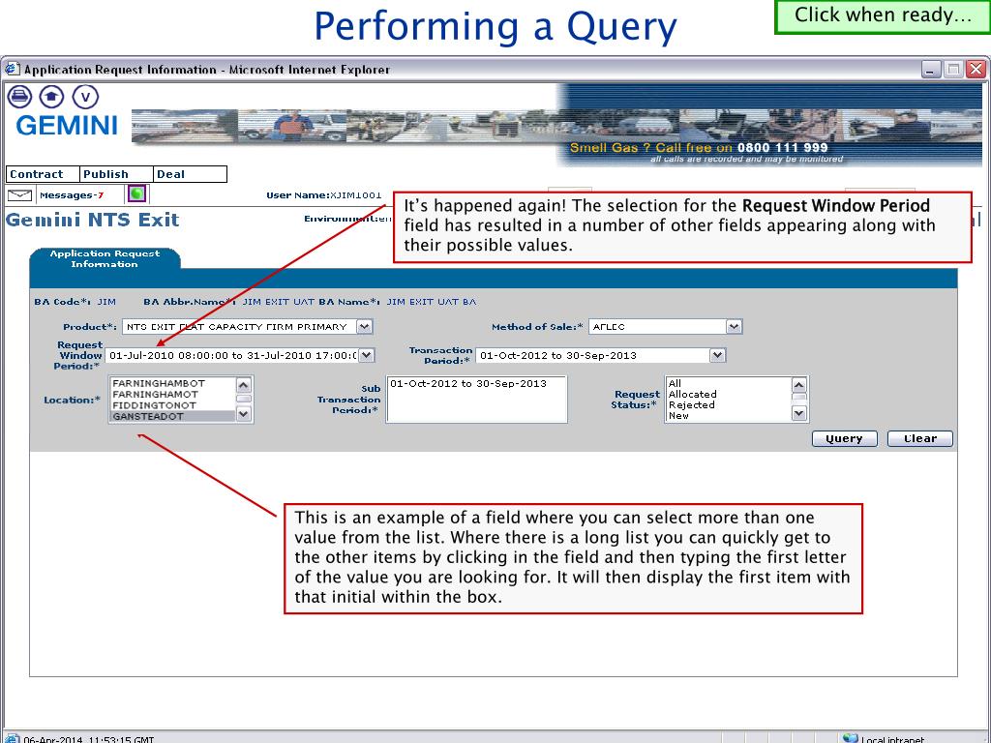Click Request Status list scroll down arrow
The width and height of the screenshot is (991, 743).
tap(798, 413)
